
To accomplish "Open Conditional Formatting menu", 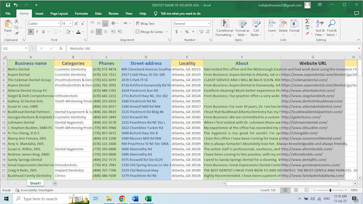I will coord(224,28).
